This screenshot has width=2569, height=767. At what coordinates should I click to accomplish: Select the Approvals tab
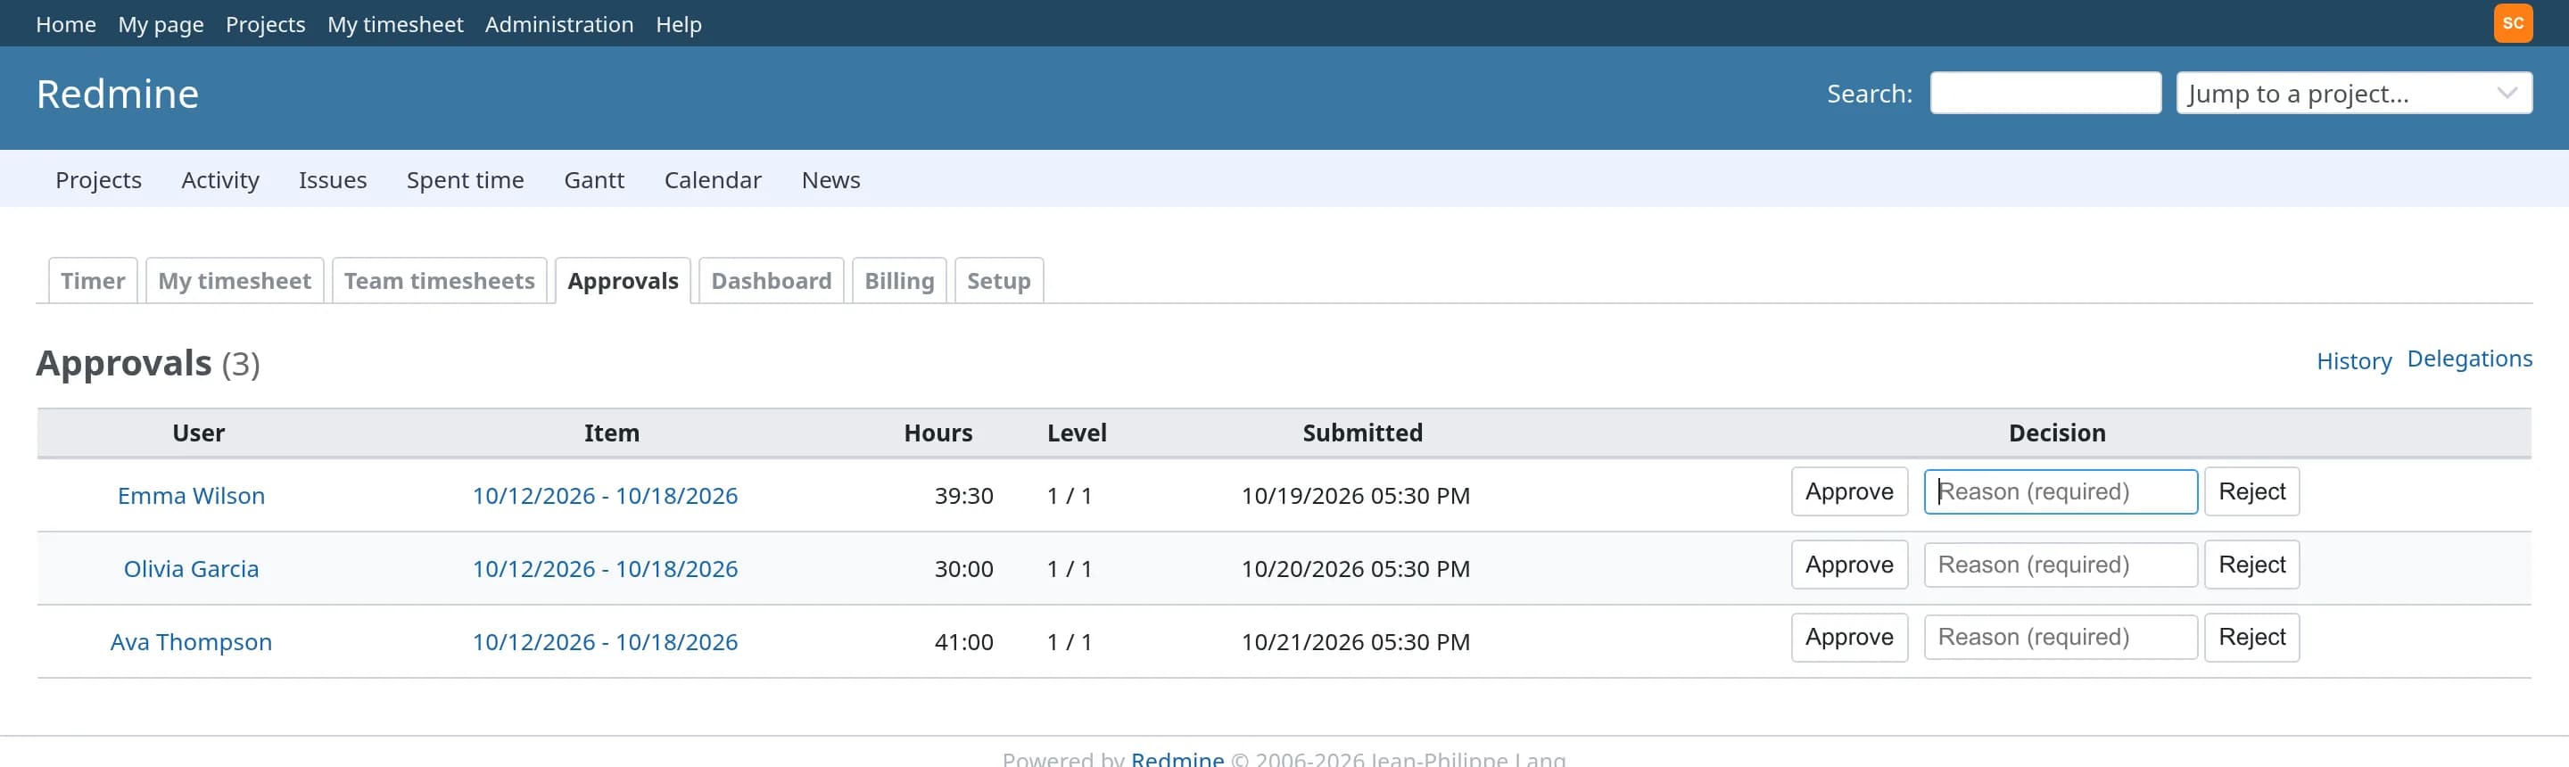pos(624,280)
